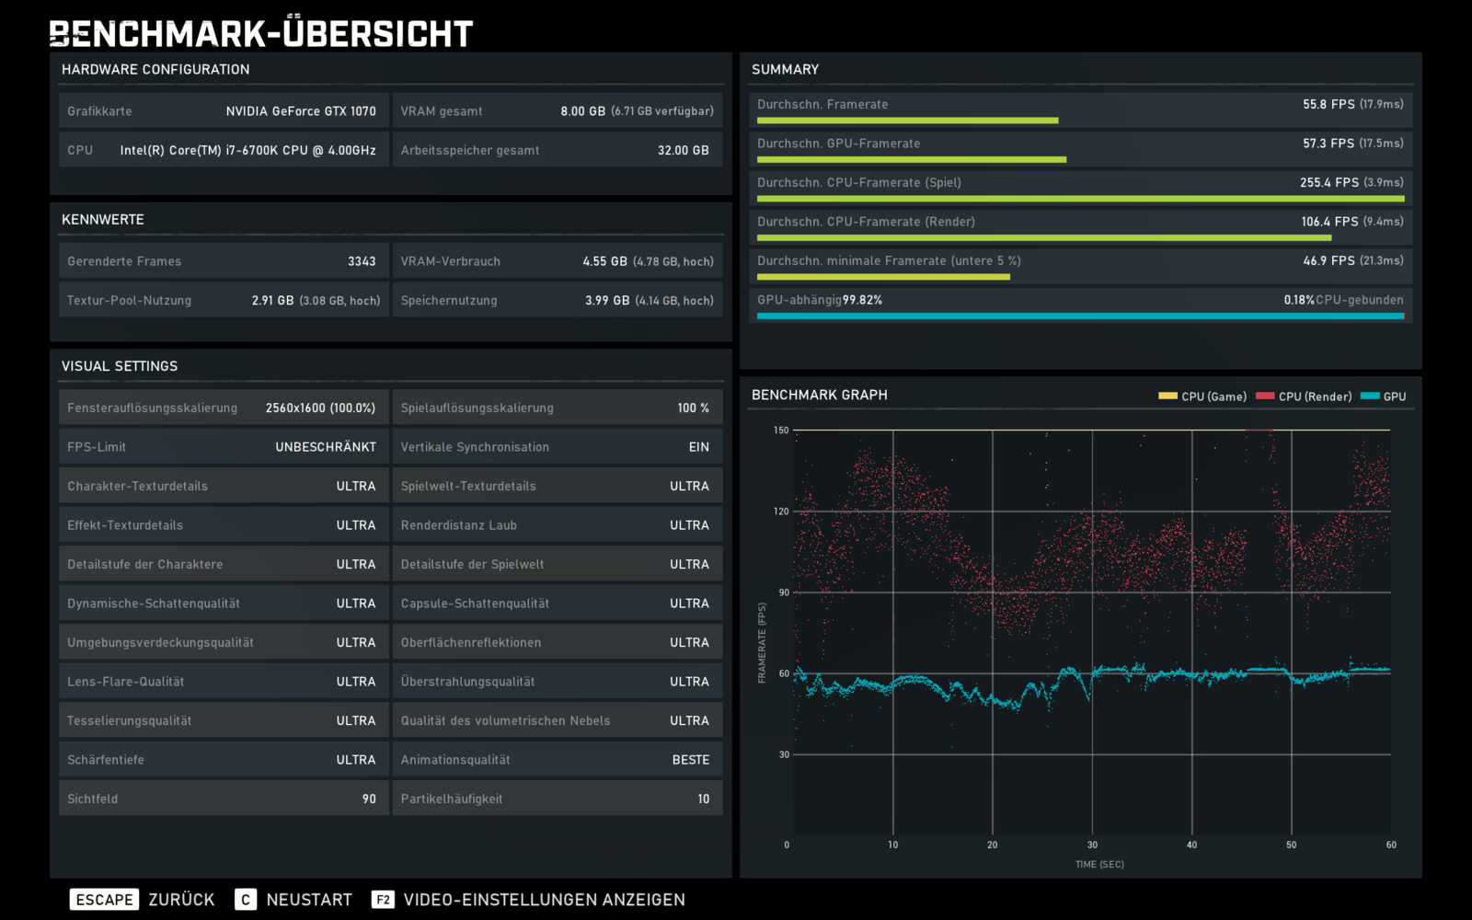
Task: Select the Vertikale Synchronisation row
Action: coord(558,447)
